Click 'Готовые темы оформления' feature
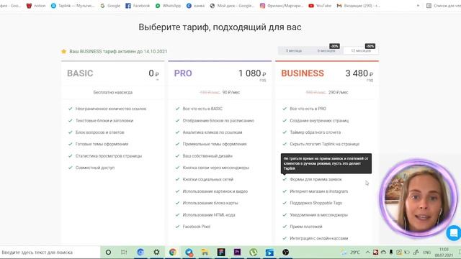 102,144
